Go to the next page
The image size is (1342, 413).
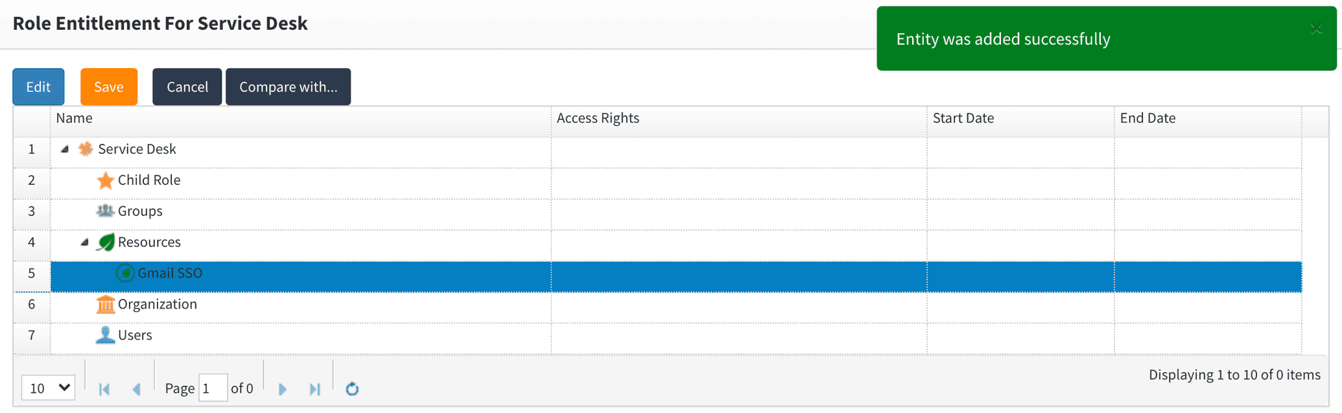click(x=283, y=389)
